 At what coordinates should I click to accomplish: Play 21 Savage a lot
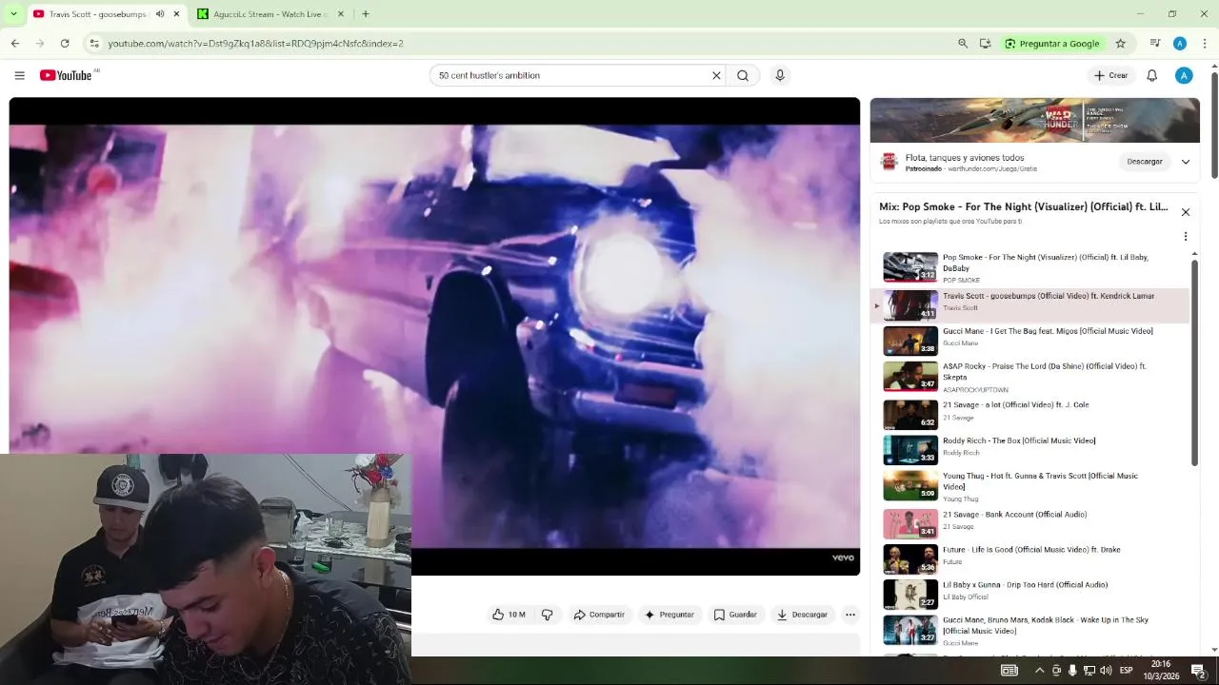1029,414
